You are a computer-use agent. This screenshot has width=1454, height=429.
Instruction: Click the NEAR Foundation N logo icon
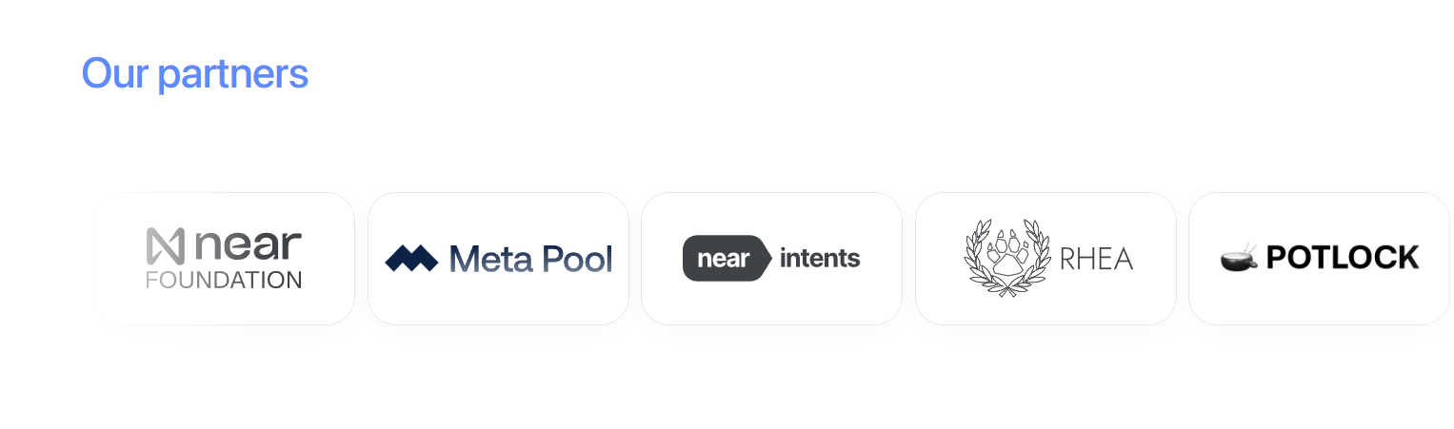pos(165,246)
